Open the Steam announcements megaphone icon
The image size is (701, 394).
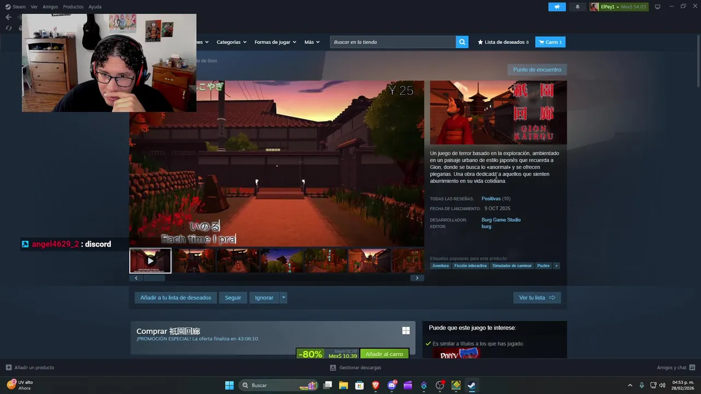click(557, 7)
